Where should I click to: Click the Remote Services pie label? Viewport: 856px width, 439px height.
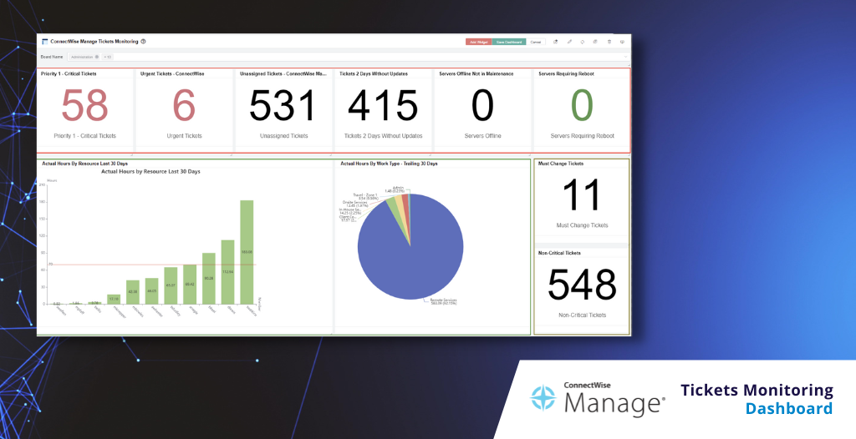coord(443,301)
